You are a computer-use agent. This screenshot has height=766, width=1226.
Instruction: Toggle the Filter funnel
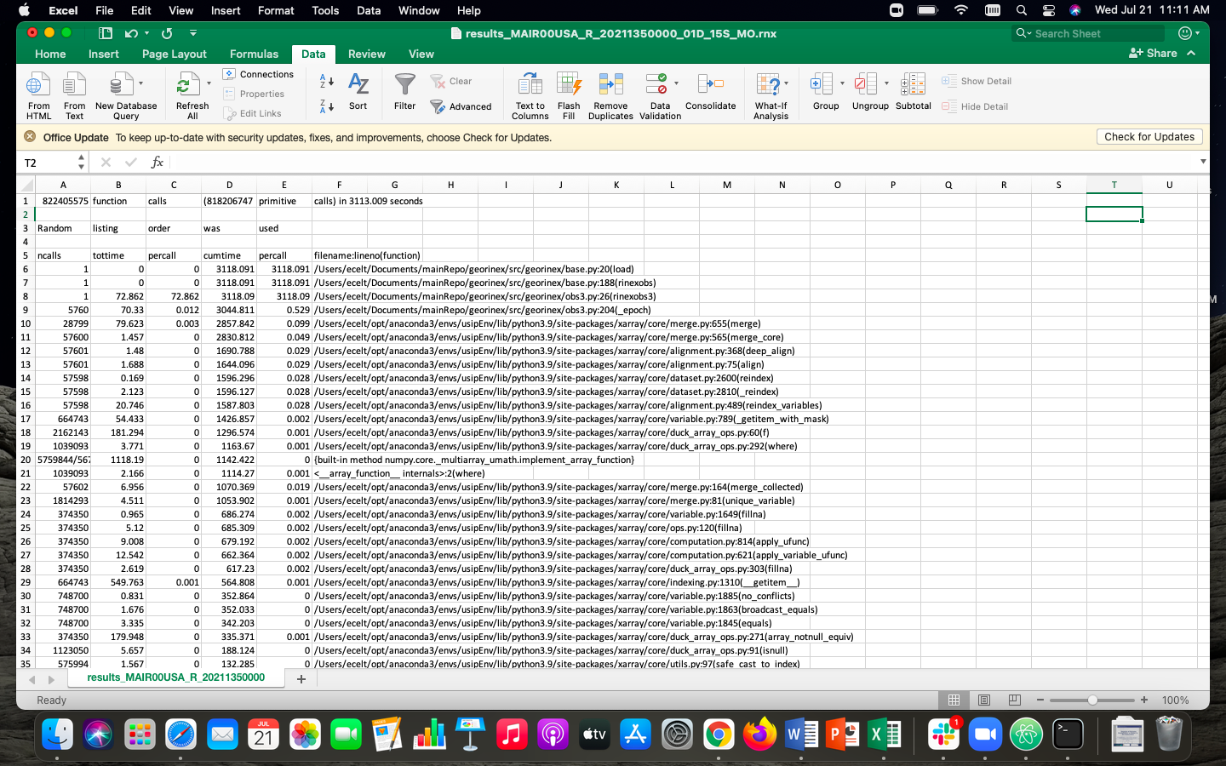click(x=404, y=92)
